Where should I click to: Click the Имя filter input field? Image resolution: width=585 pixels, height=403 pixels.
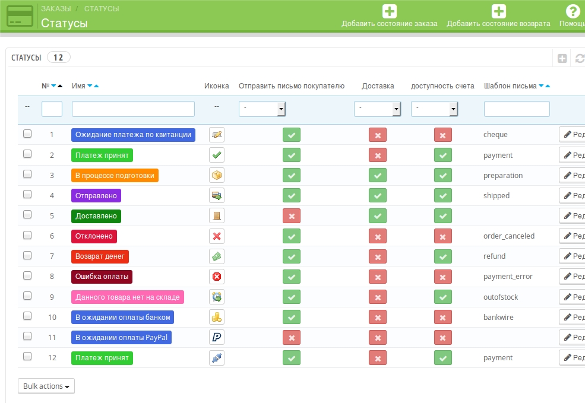click(x=133, y=109)
